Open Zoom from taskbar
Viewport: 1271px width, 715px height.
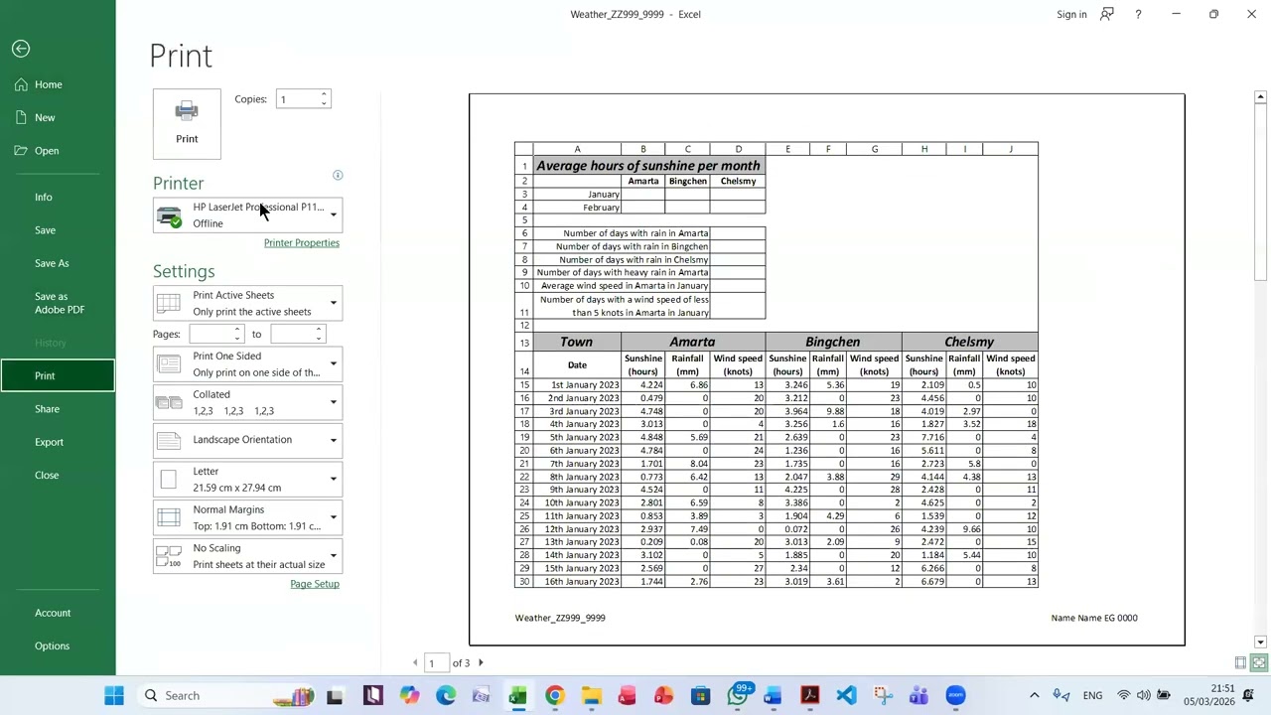[955, 696]
